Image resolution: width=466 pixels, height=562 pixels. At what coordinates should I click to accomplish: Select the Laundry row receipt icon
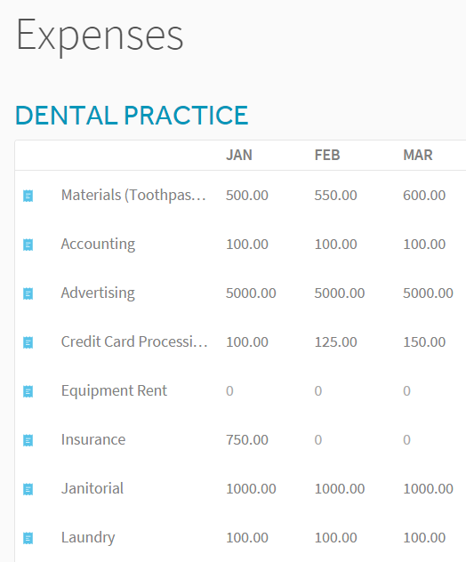pyautogui.click(x=28, y=538)
